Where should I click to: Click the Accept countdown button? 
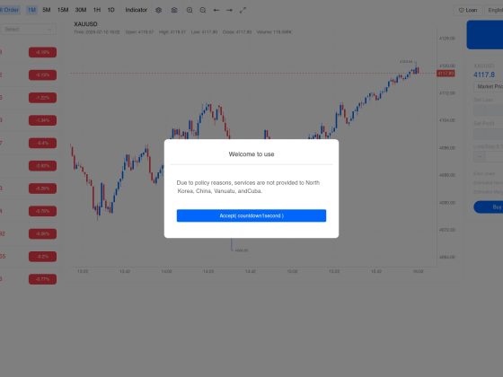[x=251, y=215]
